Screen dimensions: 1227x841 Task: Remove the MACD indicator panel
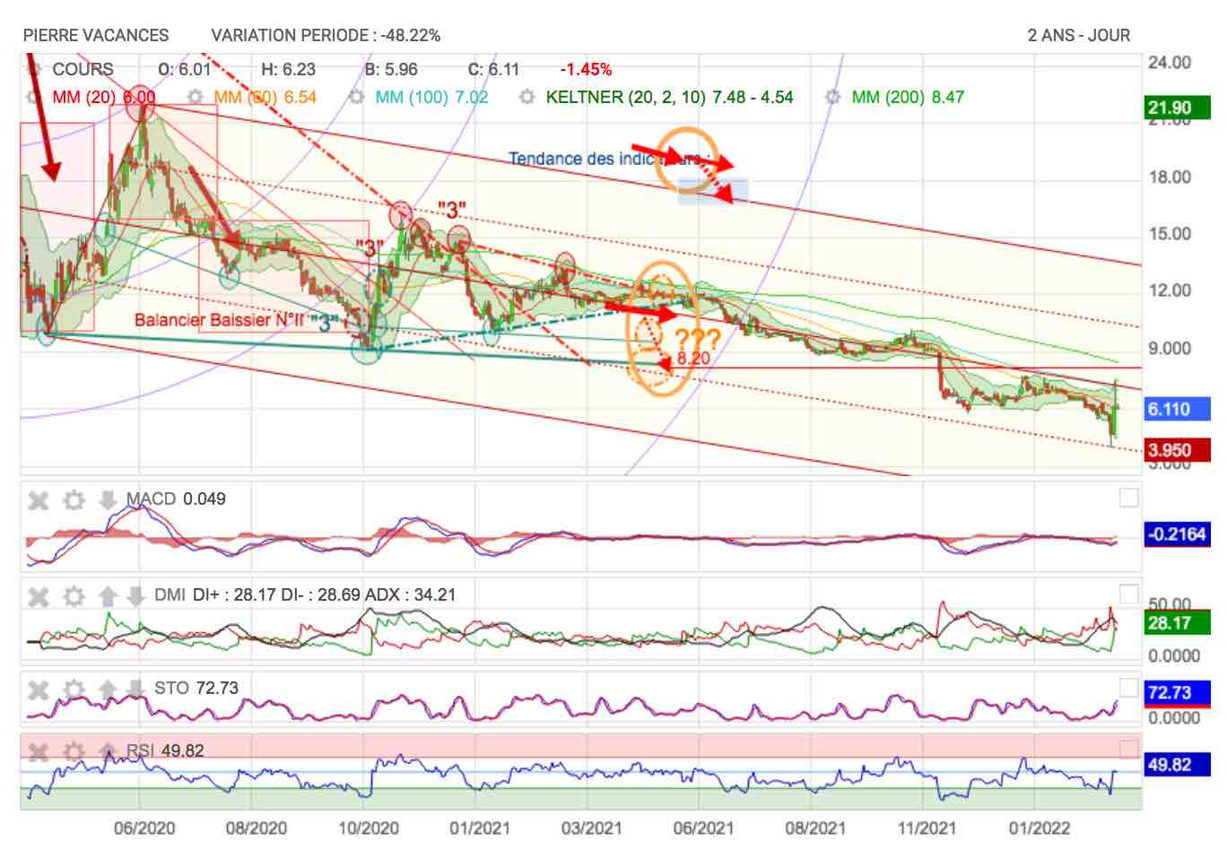39,499
